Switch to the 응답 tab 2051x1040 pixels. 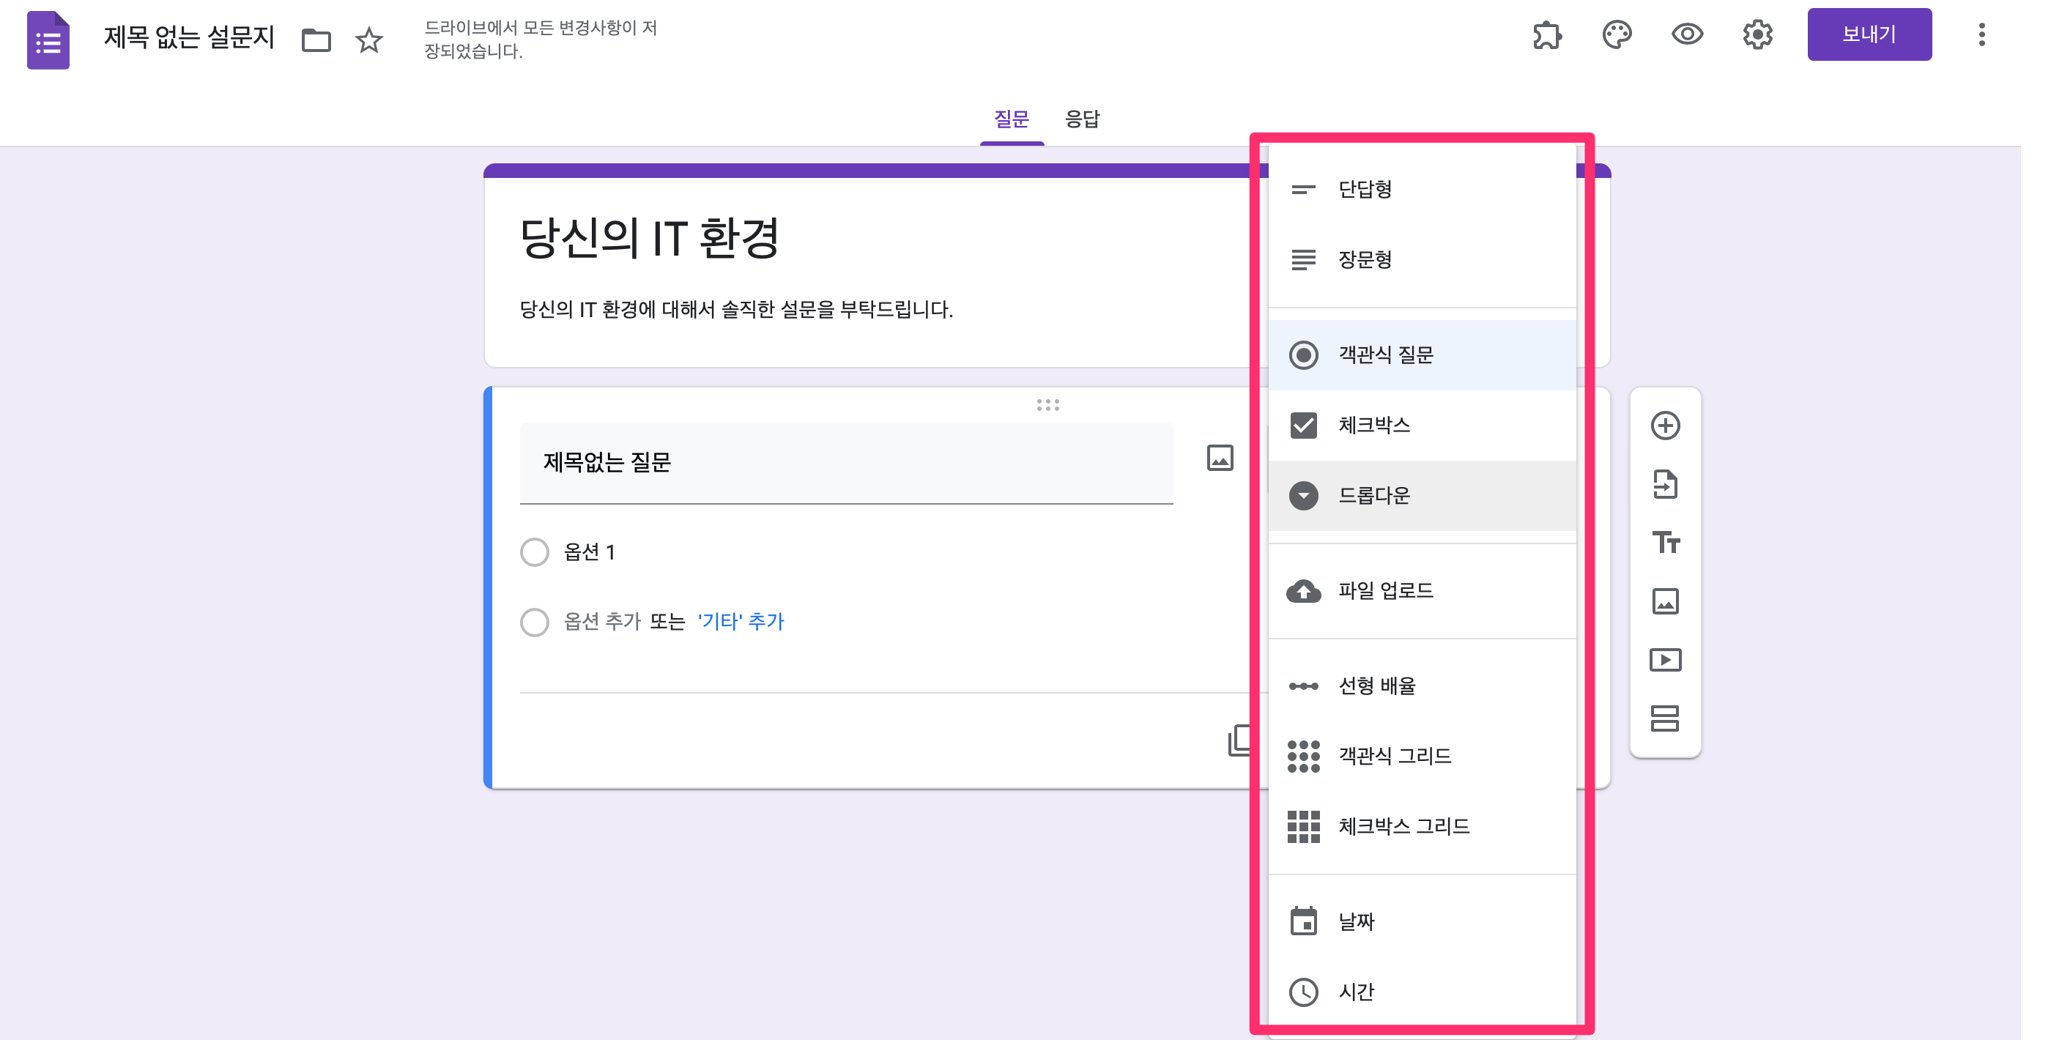pos(1082,119)
